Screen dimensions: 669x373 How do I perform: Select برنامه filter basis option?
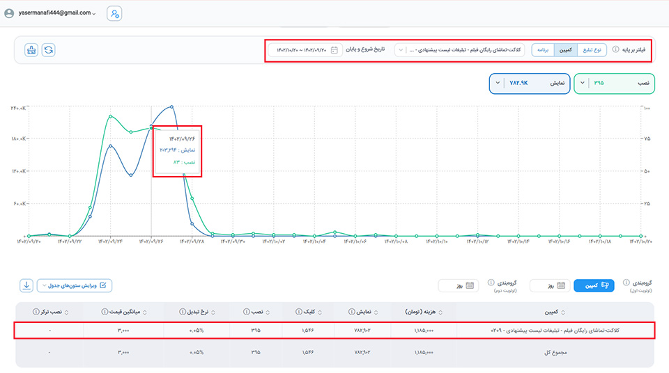point(543,50)
